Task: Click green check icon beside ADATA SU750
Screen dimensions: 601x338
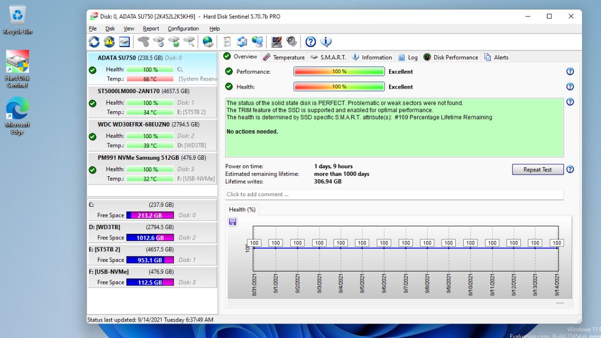Action: pos(93,70)
